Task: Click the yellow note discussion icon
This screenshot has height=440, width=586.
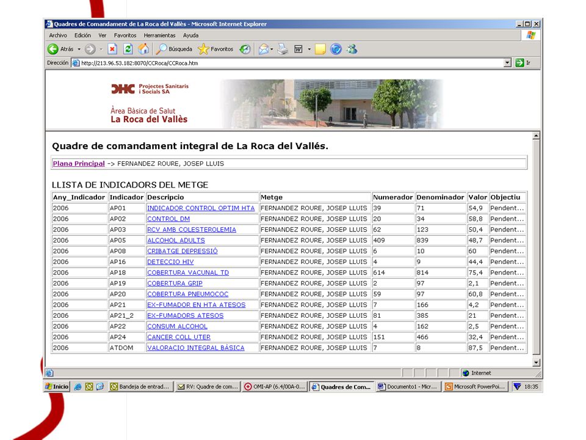Action: pyautogui.click(x=320, y=49)
